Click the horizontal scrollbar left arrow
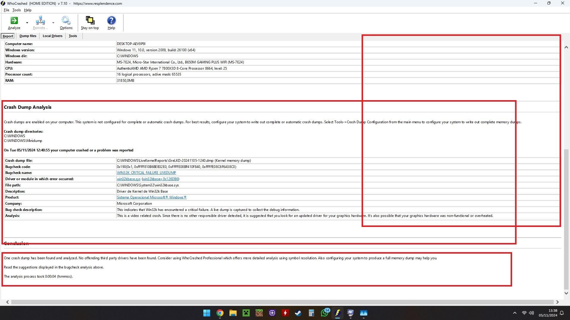Image resolution: width=570 pixels, height=320 pixels. [x=8, y=302]
